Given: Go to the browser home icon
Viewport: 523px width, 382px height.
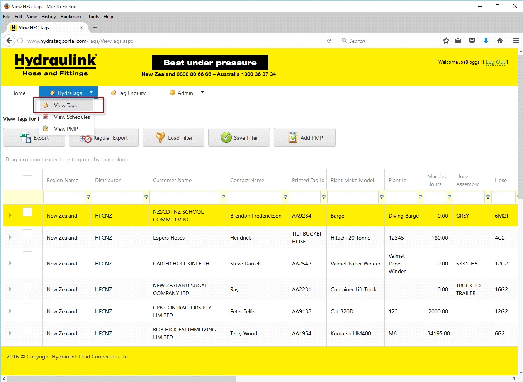Looking at the screenshot, I should click(500, 41).
